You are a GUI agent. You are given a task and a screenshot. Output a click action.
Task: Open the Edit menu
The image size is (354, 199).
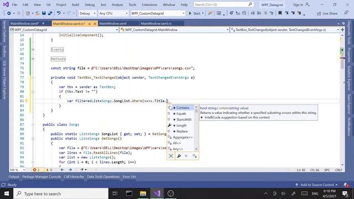(25, 5)
